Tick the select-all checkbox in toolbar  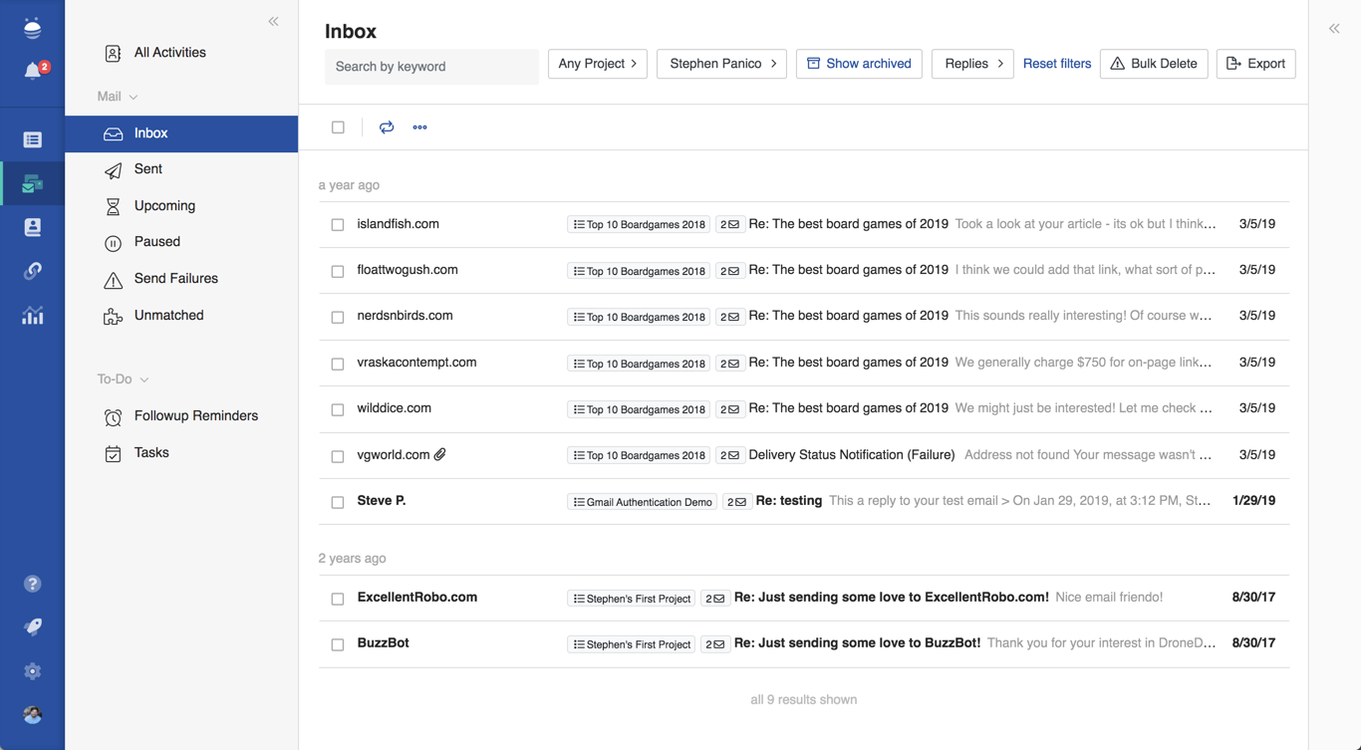click(x=339, y=127)
